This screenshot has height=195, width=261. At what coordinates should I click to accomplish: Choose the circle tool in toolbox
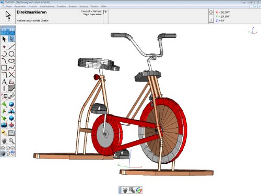point(11,54)
